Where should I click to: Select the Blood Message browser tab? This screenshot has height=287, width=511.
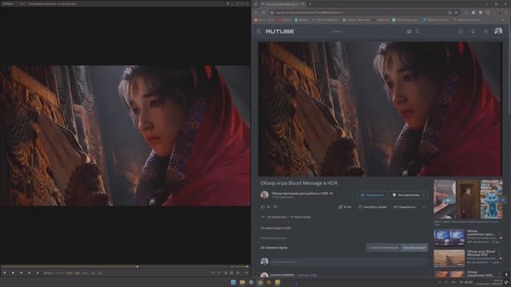pos(282,4)
